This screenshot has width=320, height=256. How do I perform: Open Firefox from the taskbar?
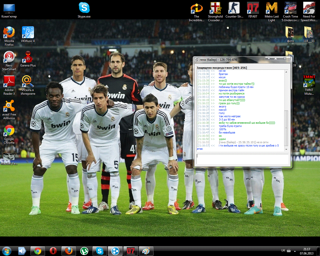69,251
